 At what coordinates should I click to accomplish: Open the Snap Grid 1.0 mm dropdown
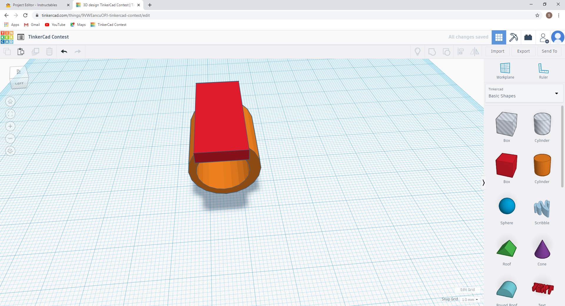point(470,300)
